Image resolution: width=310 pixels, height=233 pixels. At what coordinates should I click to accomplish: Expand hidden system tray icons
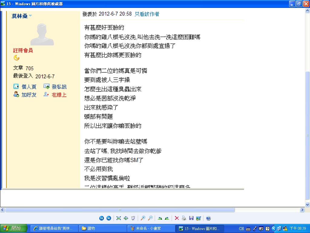click(273, 228)
